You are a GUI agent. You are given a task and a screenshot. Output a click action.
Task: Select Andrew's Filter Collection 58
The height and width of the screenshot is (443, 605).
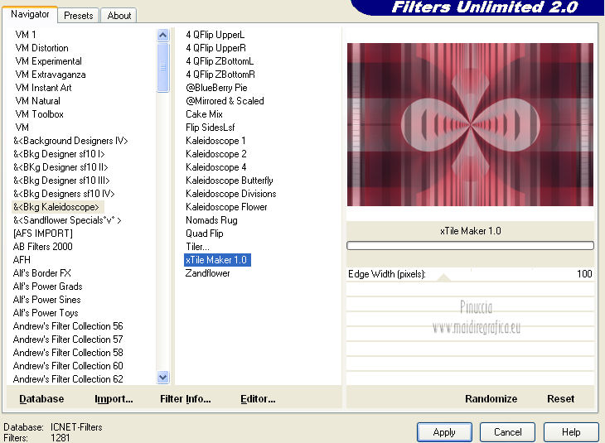[x=68, y=353]
